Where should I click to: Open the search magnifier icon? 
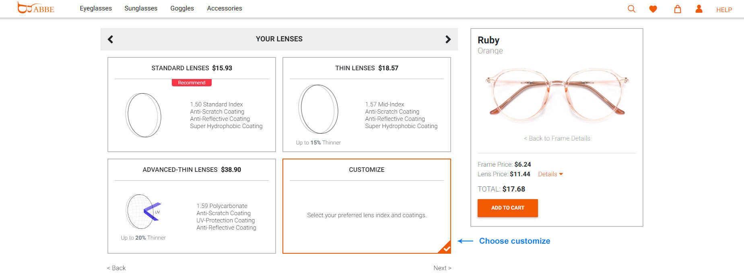click(x=631, y=9)
